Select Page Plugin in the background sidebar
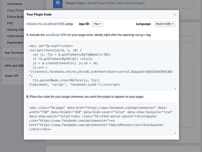Image resolution: width=202 pixels, height=152 pixels. pyautogui.click(x=15, y=10)
